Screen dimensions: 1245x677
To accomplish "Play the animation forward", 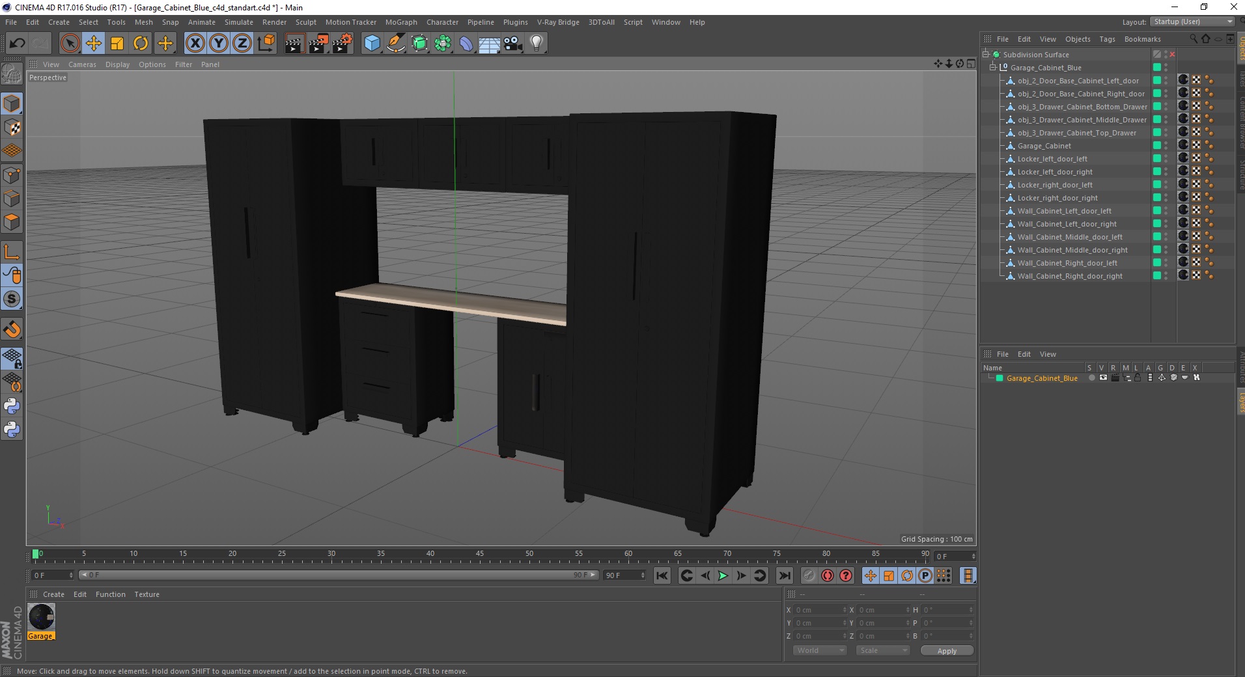I will (723, 575).
